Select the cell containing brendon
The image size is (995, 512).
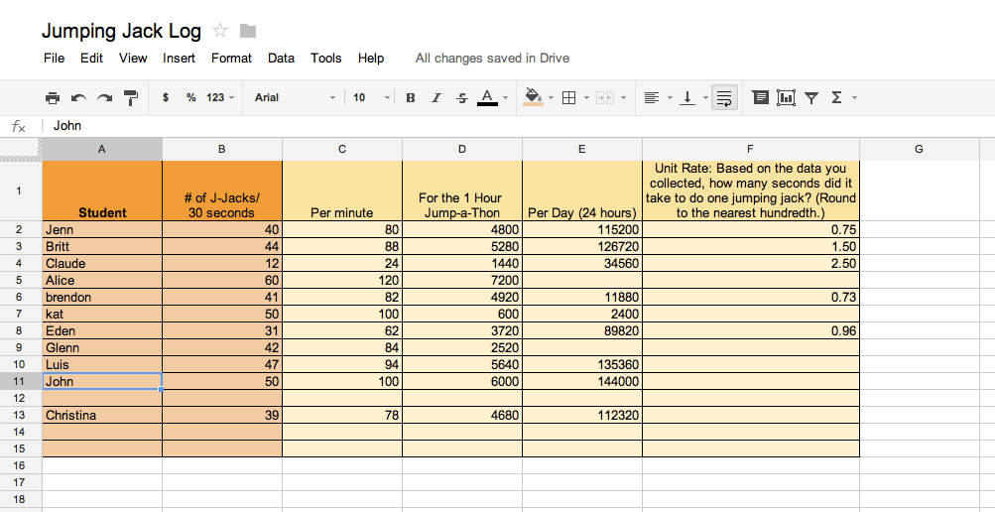pos(102,297)
